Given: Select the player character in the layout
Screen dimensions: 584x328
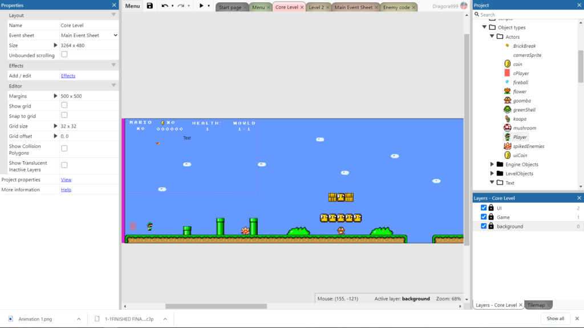Looking at the screenshot, I should coord(150,226).
